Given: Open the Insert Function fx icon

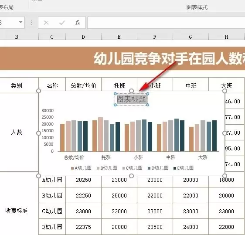Looking at the screenshot, I should (78, 23).
